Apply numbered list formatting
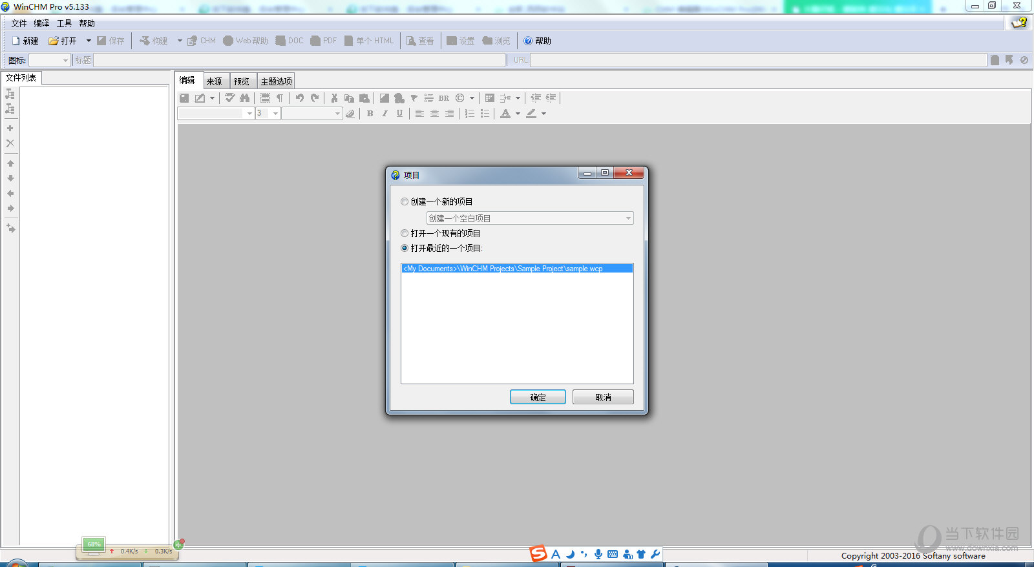The height and width of the screenshot is (567, 1034). pos(470,114)
